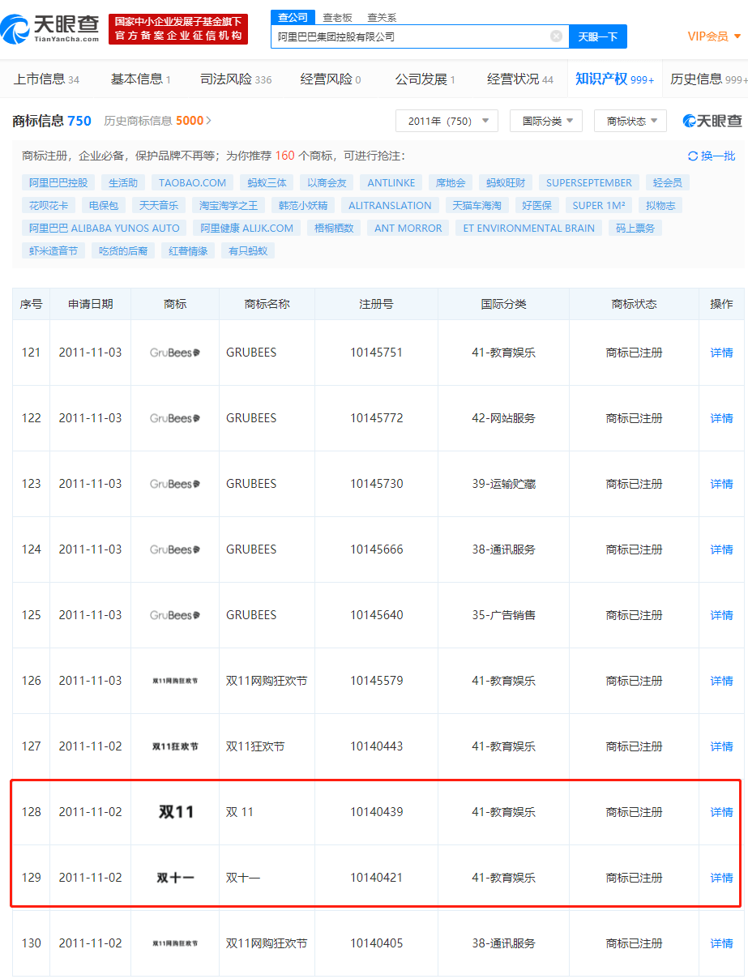Open the 2011年 (750) year filter dropdown

click(447, 121)
